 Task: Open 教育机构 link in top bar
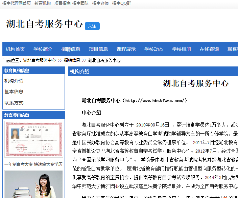coord(43,3)
